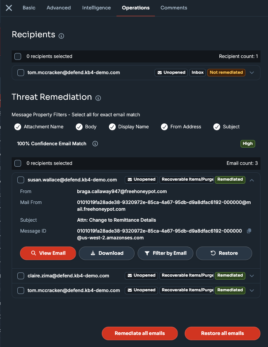This screenshot has width=268, height=347.
Task: Switch to the Intelligence tab
Action: click(96, 8)
